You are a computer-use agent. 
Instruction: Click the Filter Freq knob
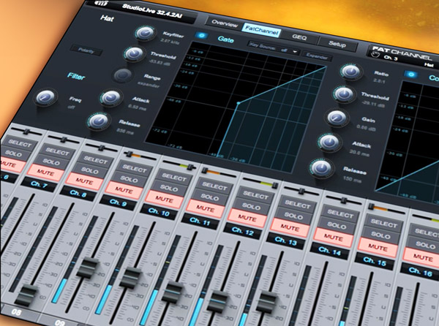tap(46, 97)
